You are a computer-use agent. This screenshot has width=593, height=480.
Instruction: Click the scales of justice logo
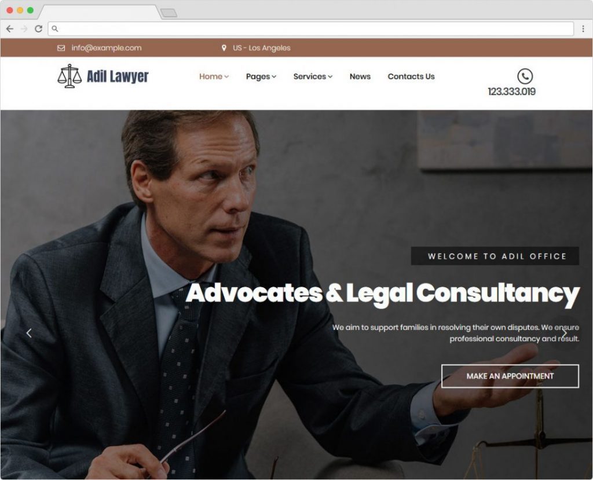tap(69, 76)
